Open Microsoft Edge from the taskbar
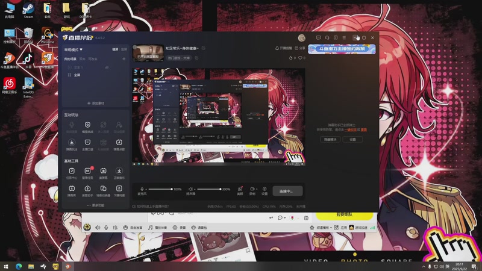 [x=19, y=266]
